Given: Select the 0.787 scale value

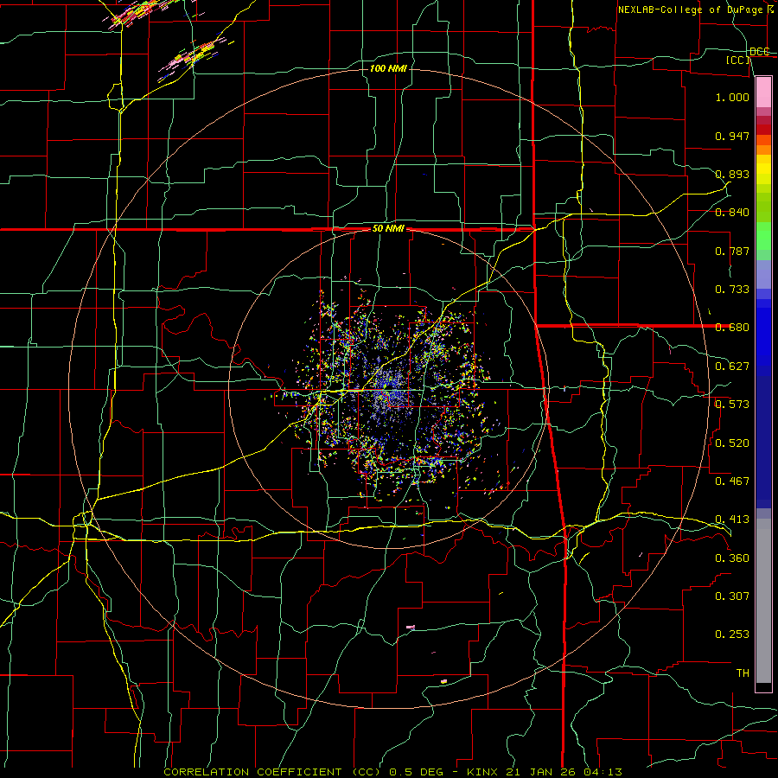Looking at the screenshot, I should click(732, 251).
